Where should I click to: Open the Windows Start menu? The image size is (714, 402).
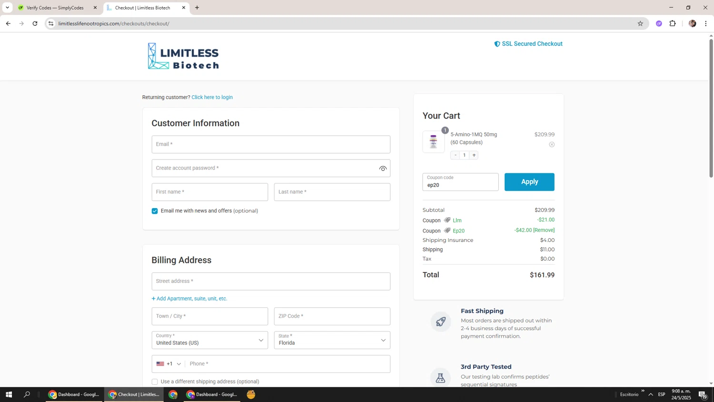[9, 394]
